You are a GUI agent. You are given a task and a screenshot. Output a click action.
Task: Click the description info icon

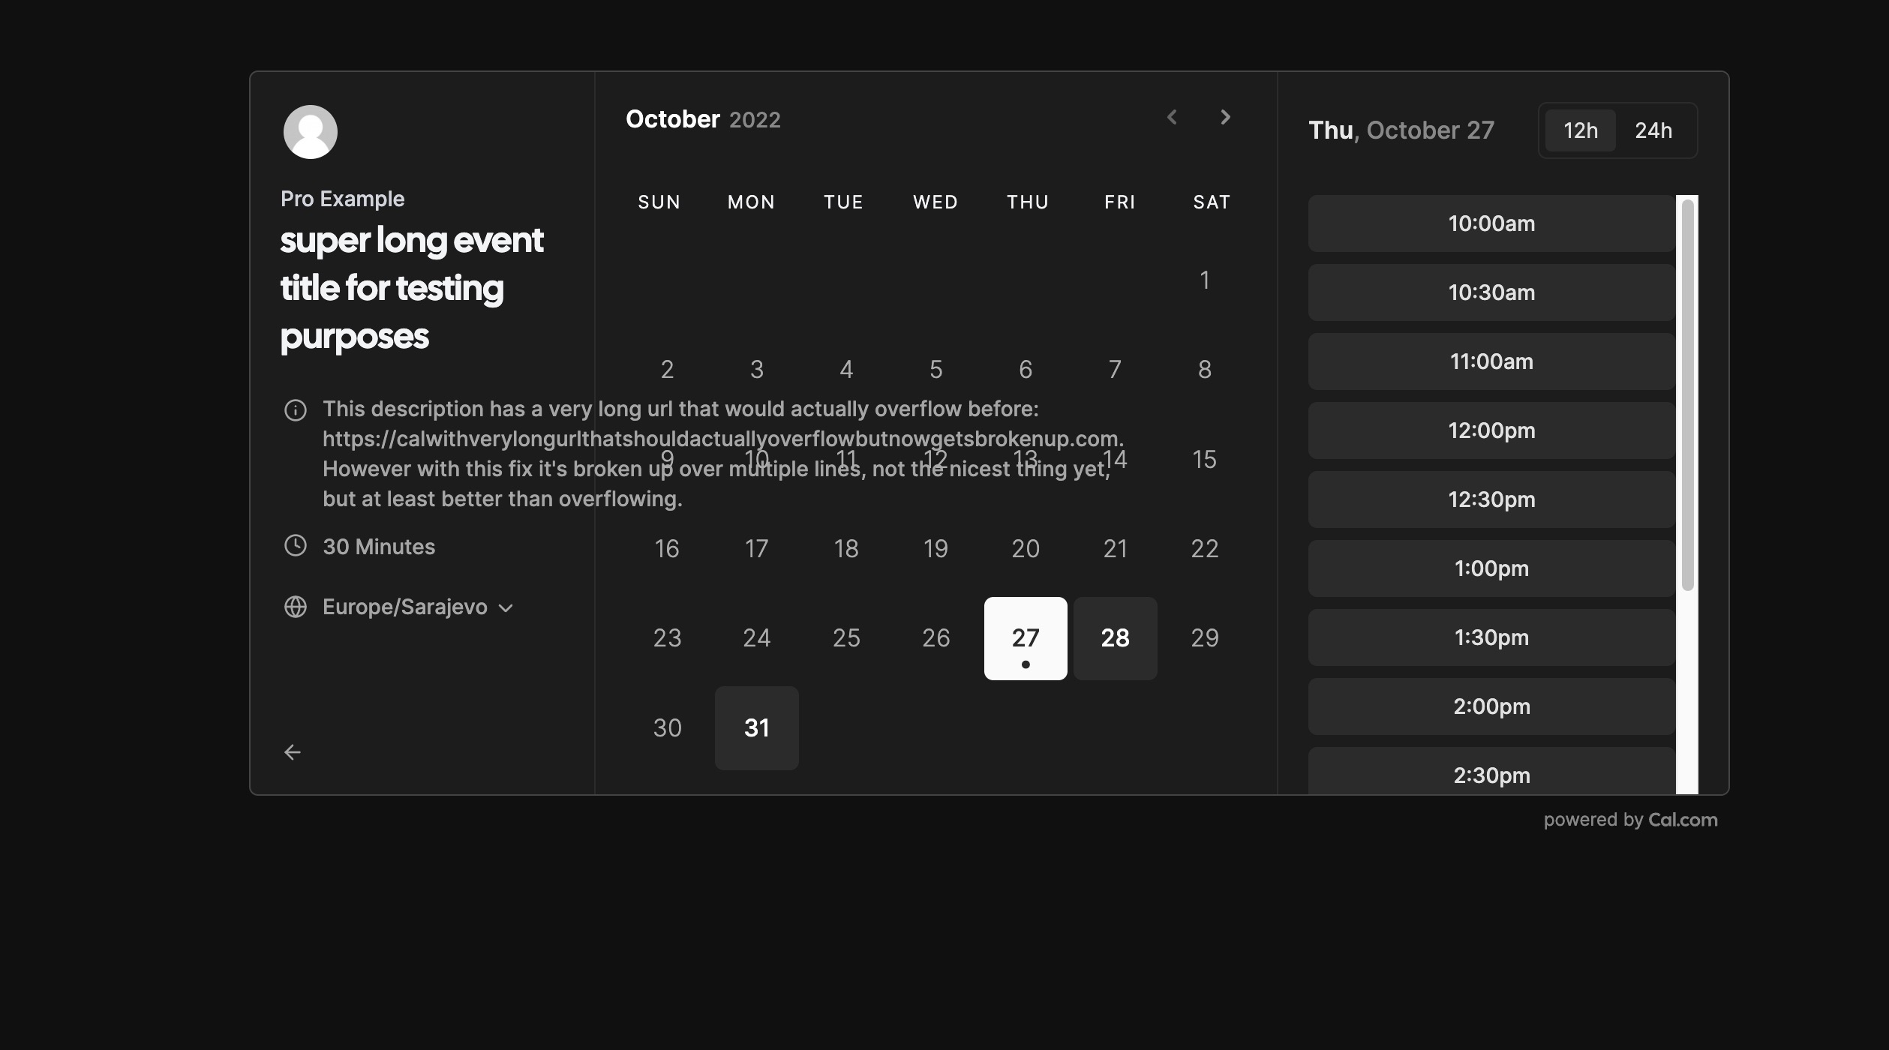coord(296,410)
